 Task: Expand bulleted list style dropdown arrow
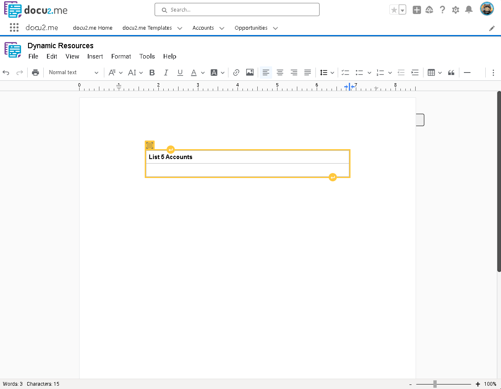coord(369,73)
